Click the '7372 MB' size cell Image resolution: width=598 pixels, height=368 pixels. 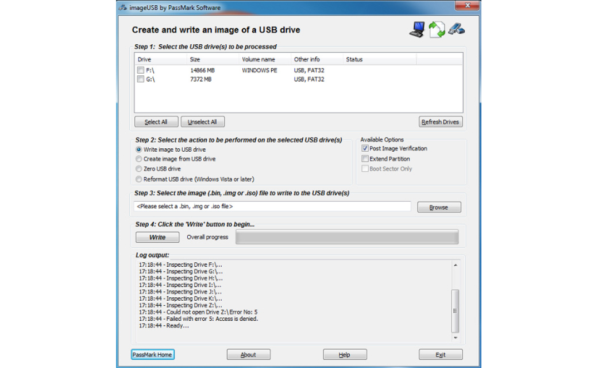(x=201, y=79)
